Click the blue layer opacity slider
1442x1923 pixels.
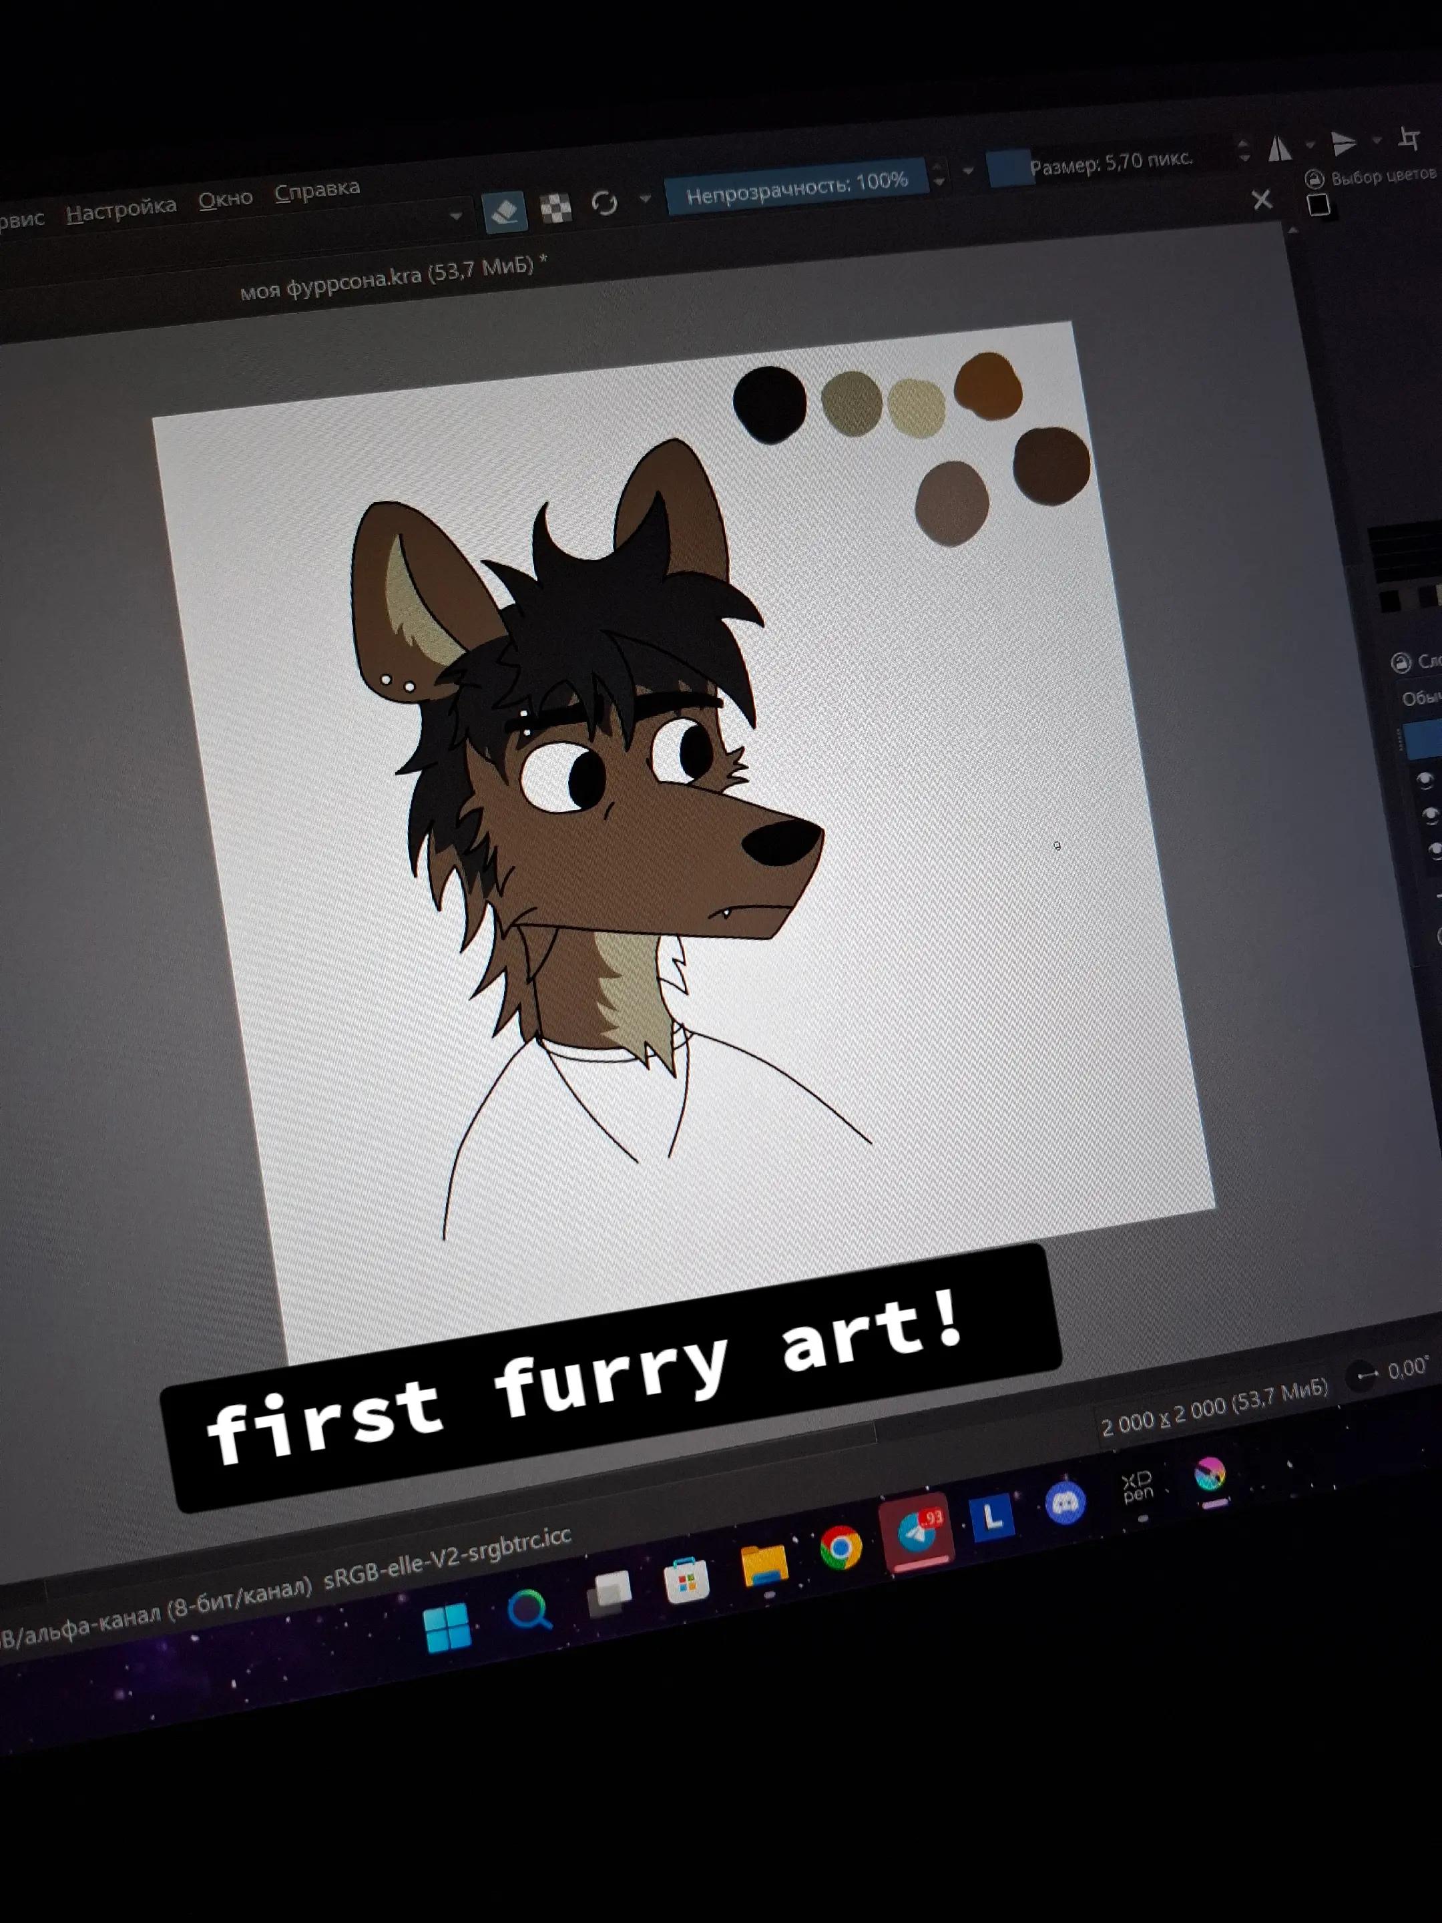coord(1423,738)
